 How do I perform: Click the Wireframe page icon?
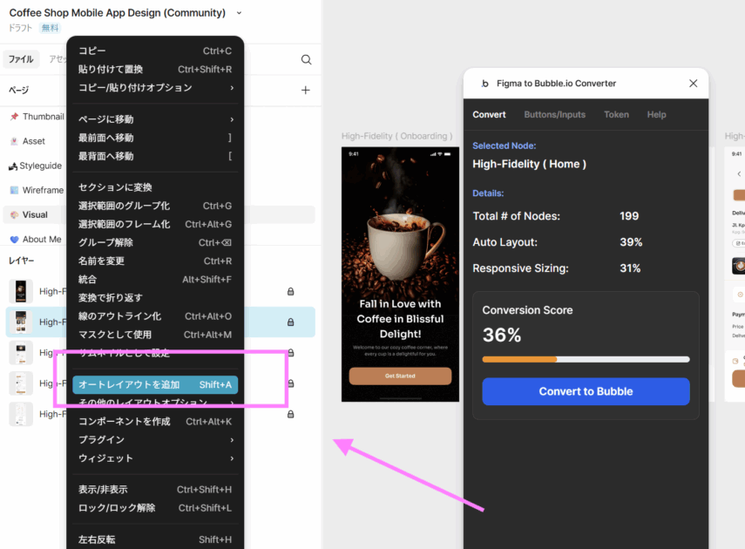[14, 190]
